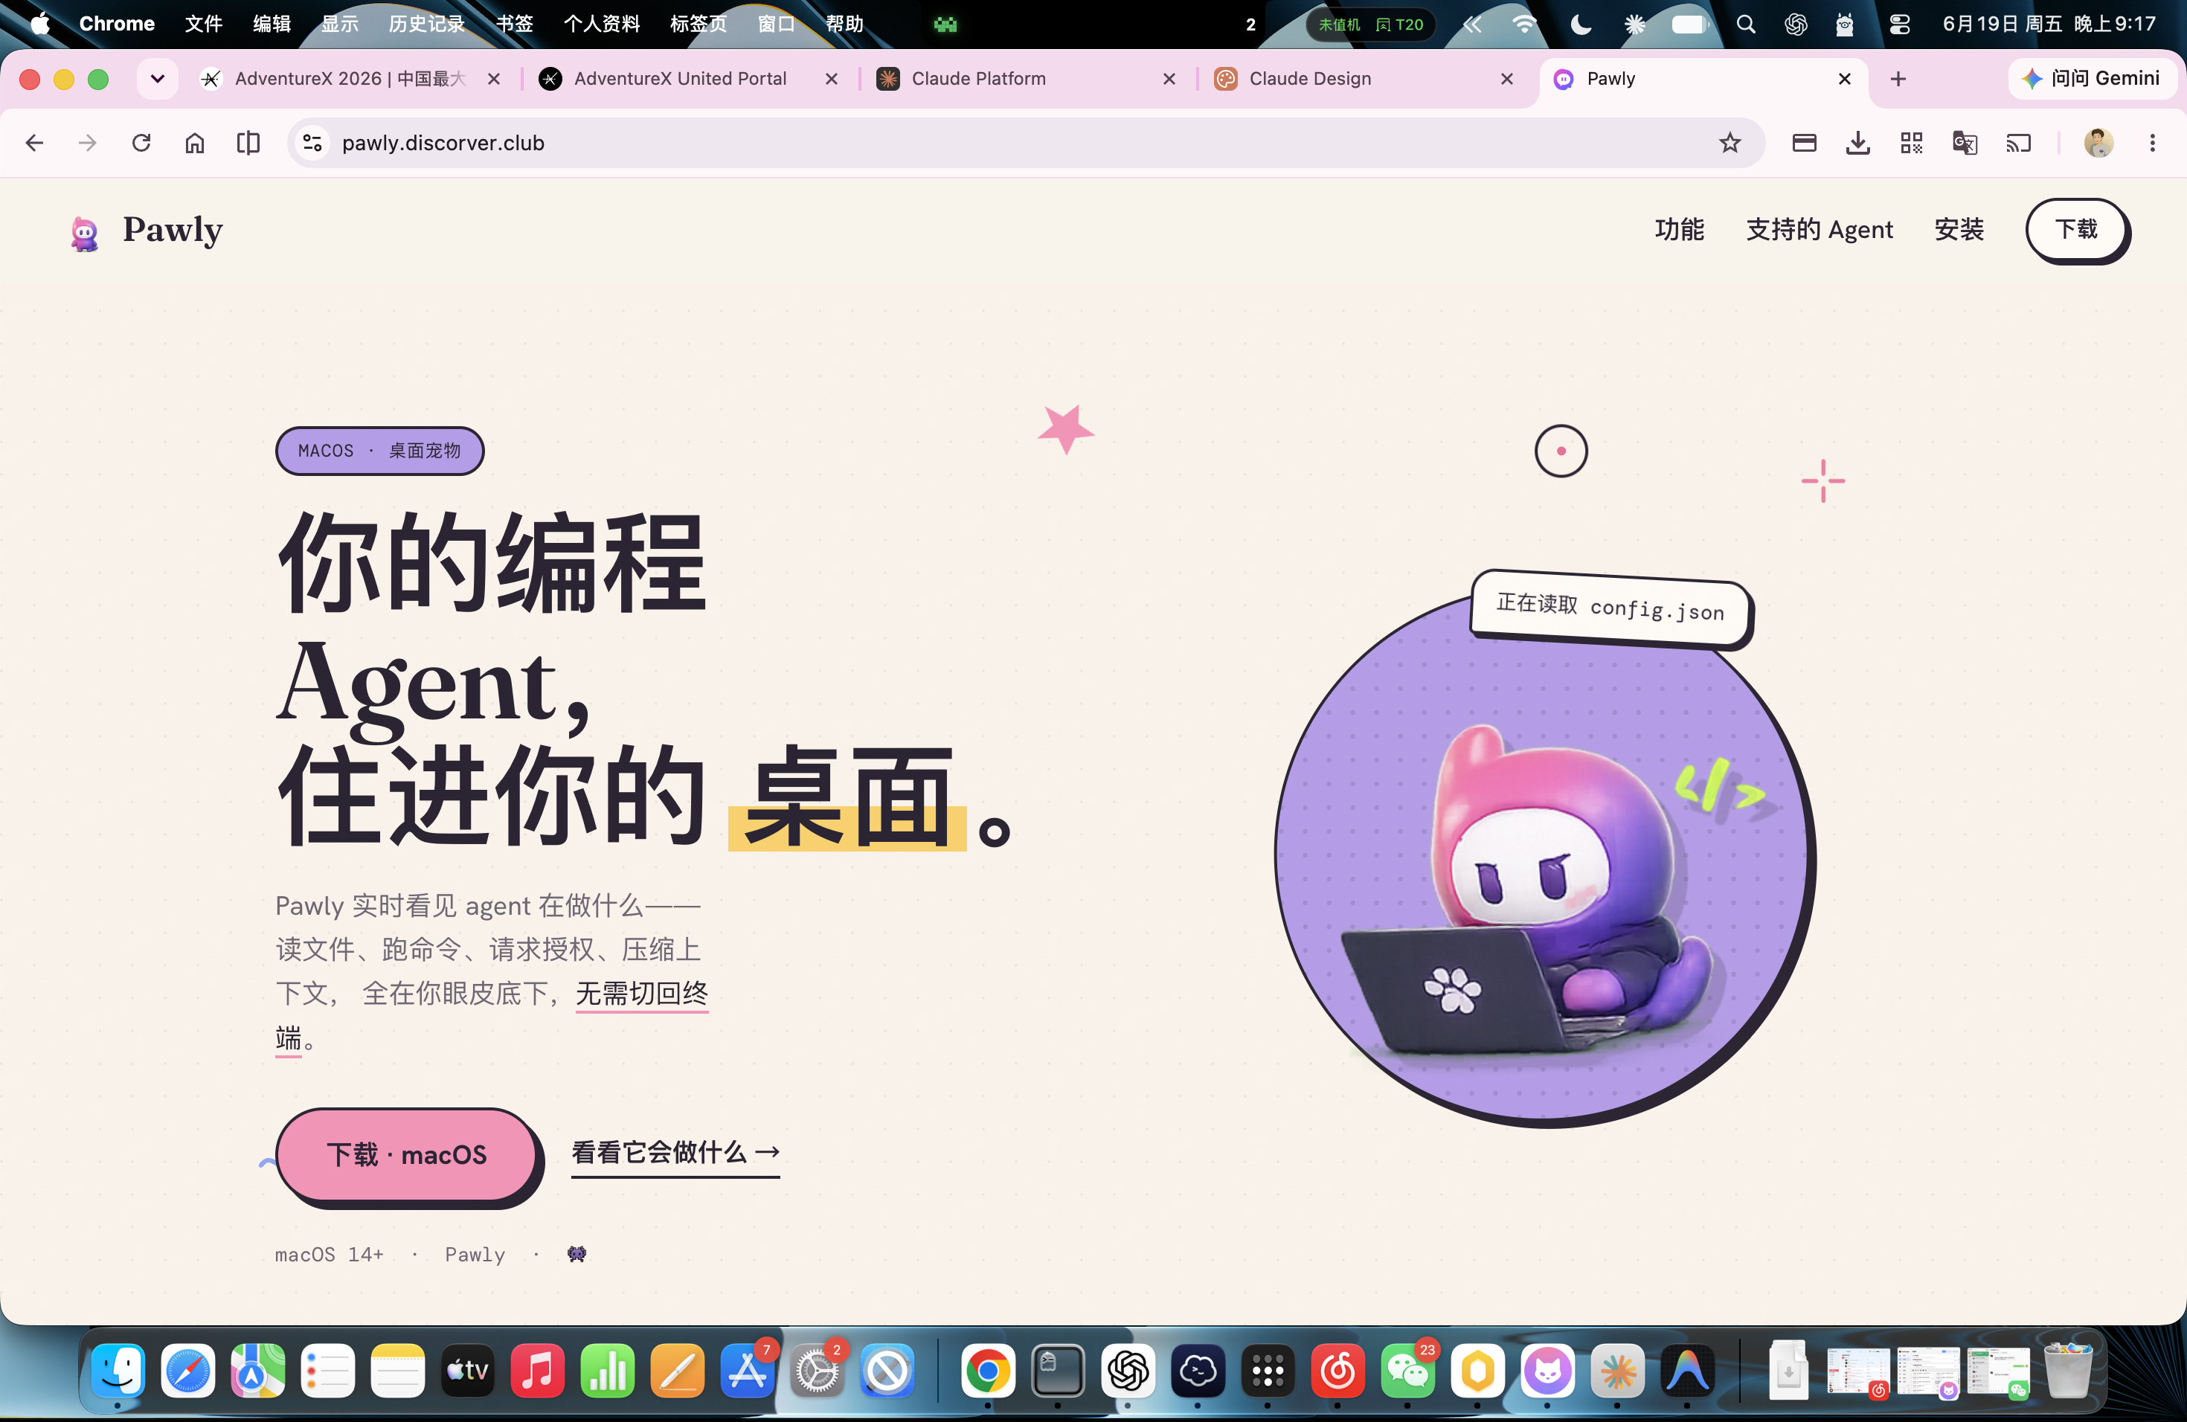The width and height of the screenshot is (2187, 1422).
Task: Open Numbers from the Dock
Action: coord(608,1371)
